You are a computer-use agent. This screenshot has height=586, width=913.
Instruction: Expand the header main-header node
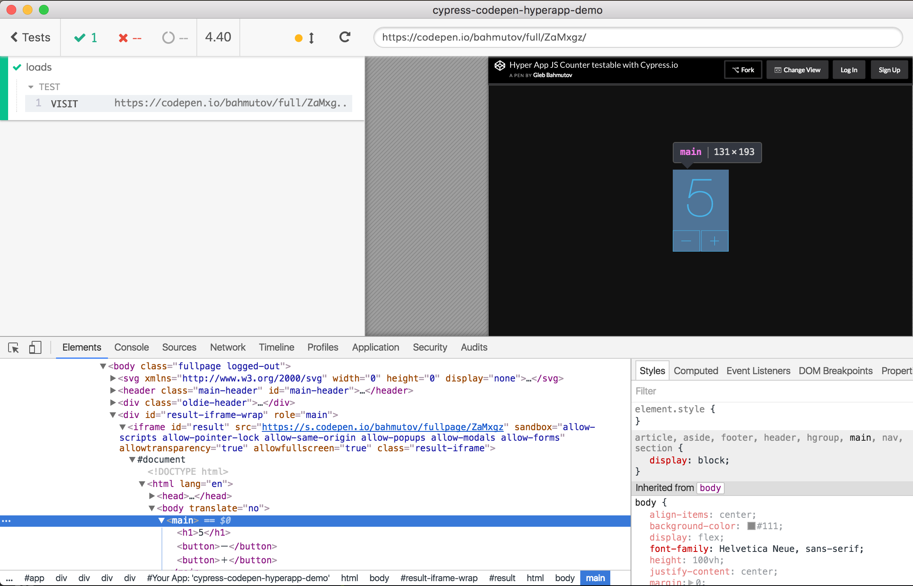click(x=113, y=390)
